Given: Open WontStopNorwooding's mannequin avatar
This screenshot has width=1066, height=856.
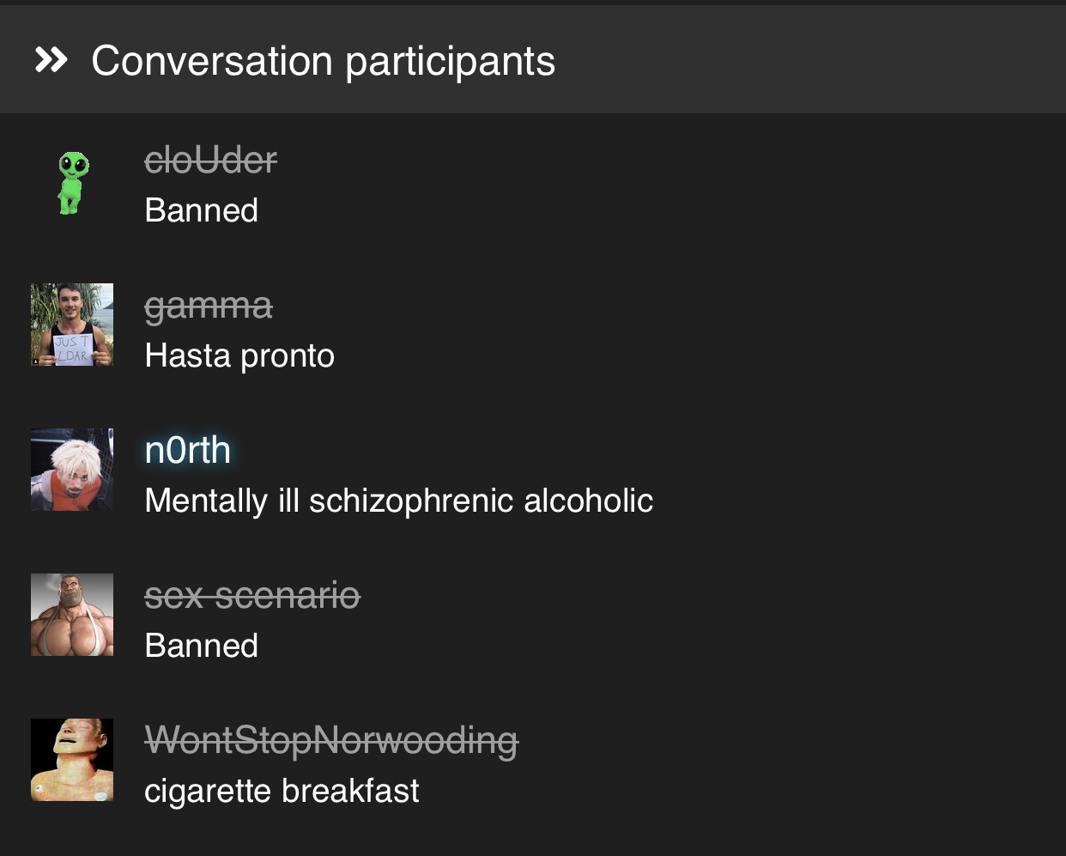Looking at the screenshot, I should 72,760.
